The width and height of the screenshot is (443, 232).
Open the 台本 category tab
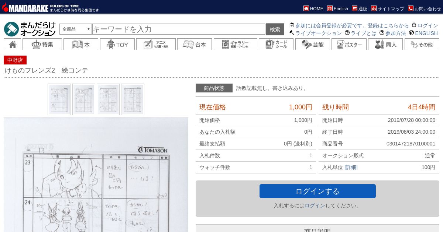[195, 44]
